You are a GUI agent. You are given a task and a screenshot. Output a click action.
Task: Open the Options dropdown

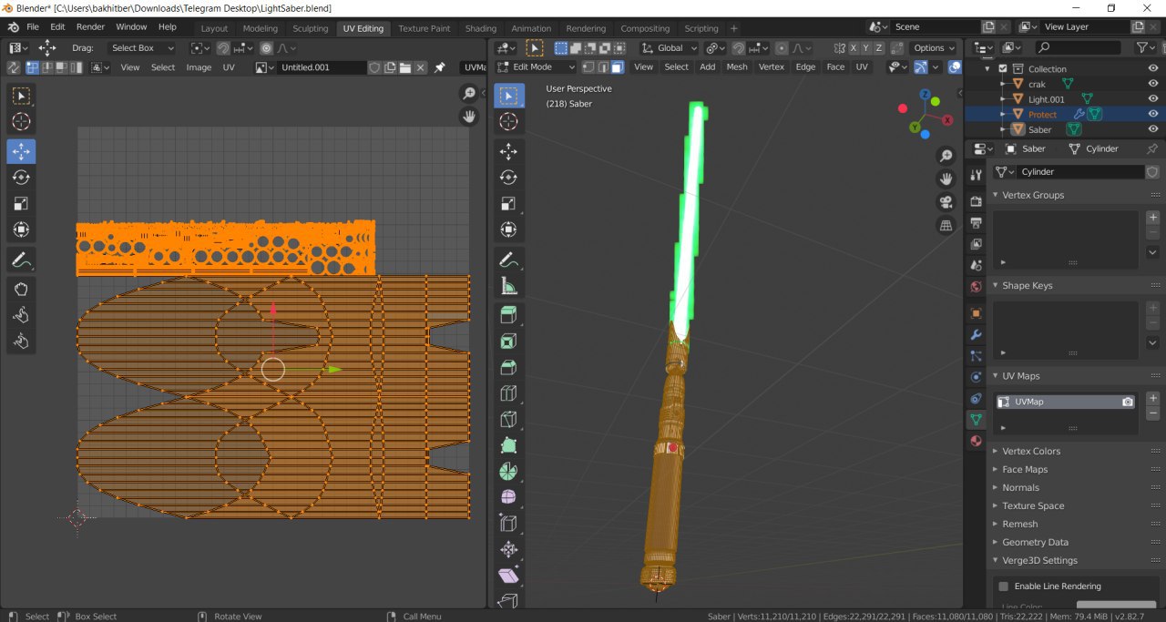coord(934,48)
